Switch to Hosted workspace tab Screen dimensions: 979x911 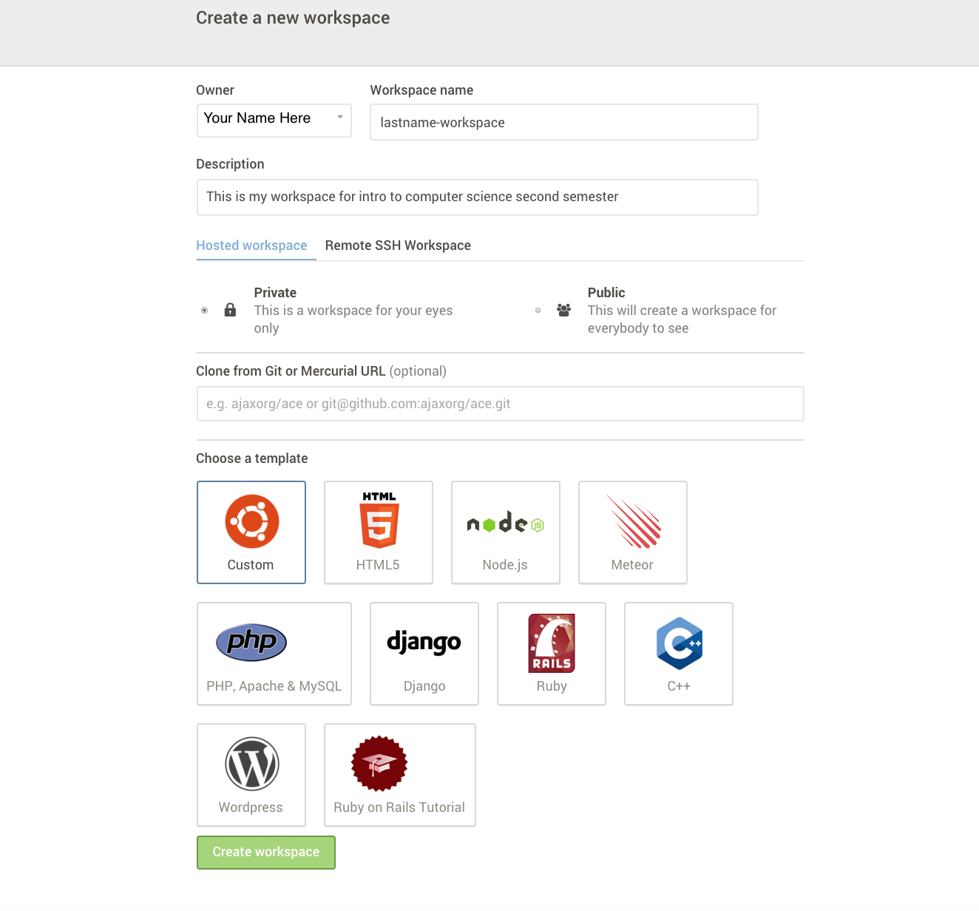click(x=251, y=245)
